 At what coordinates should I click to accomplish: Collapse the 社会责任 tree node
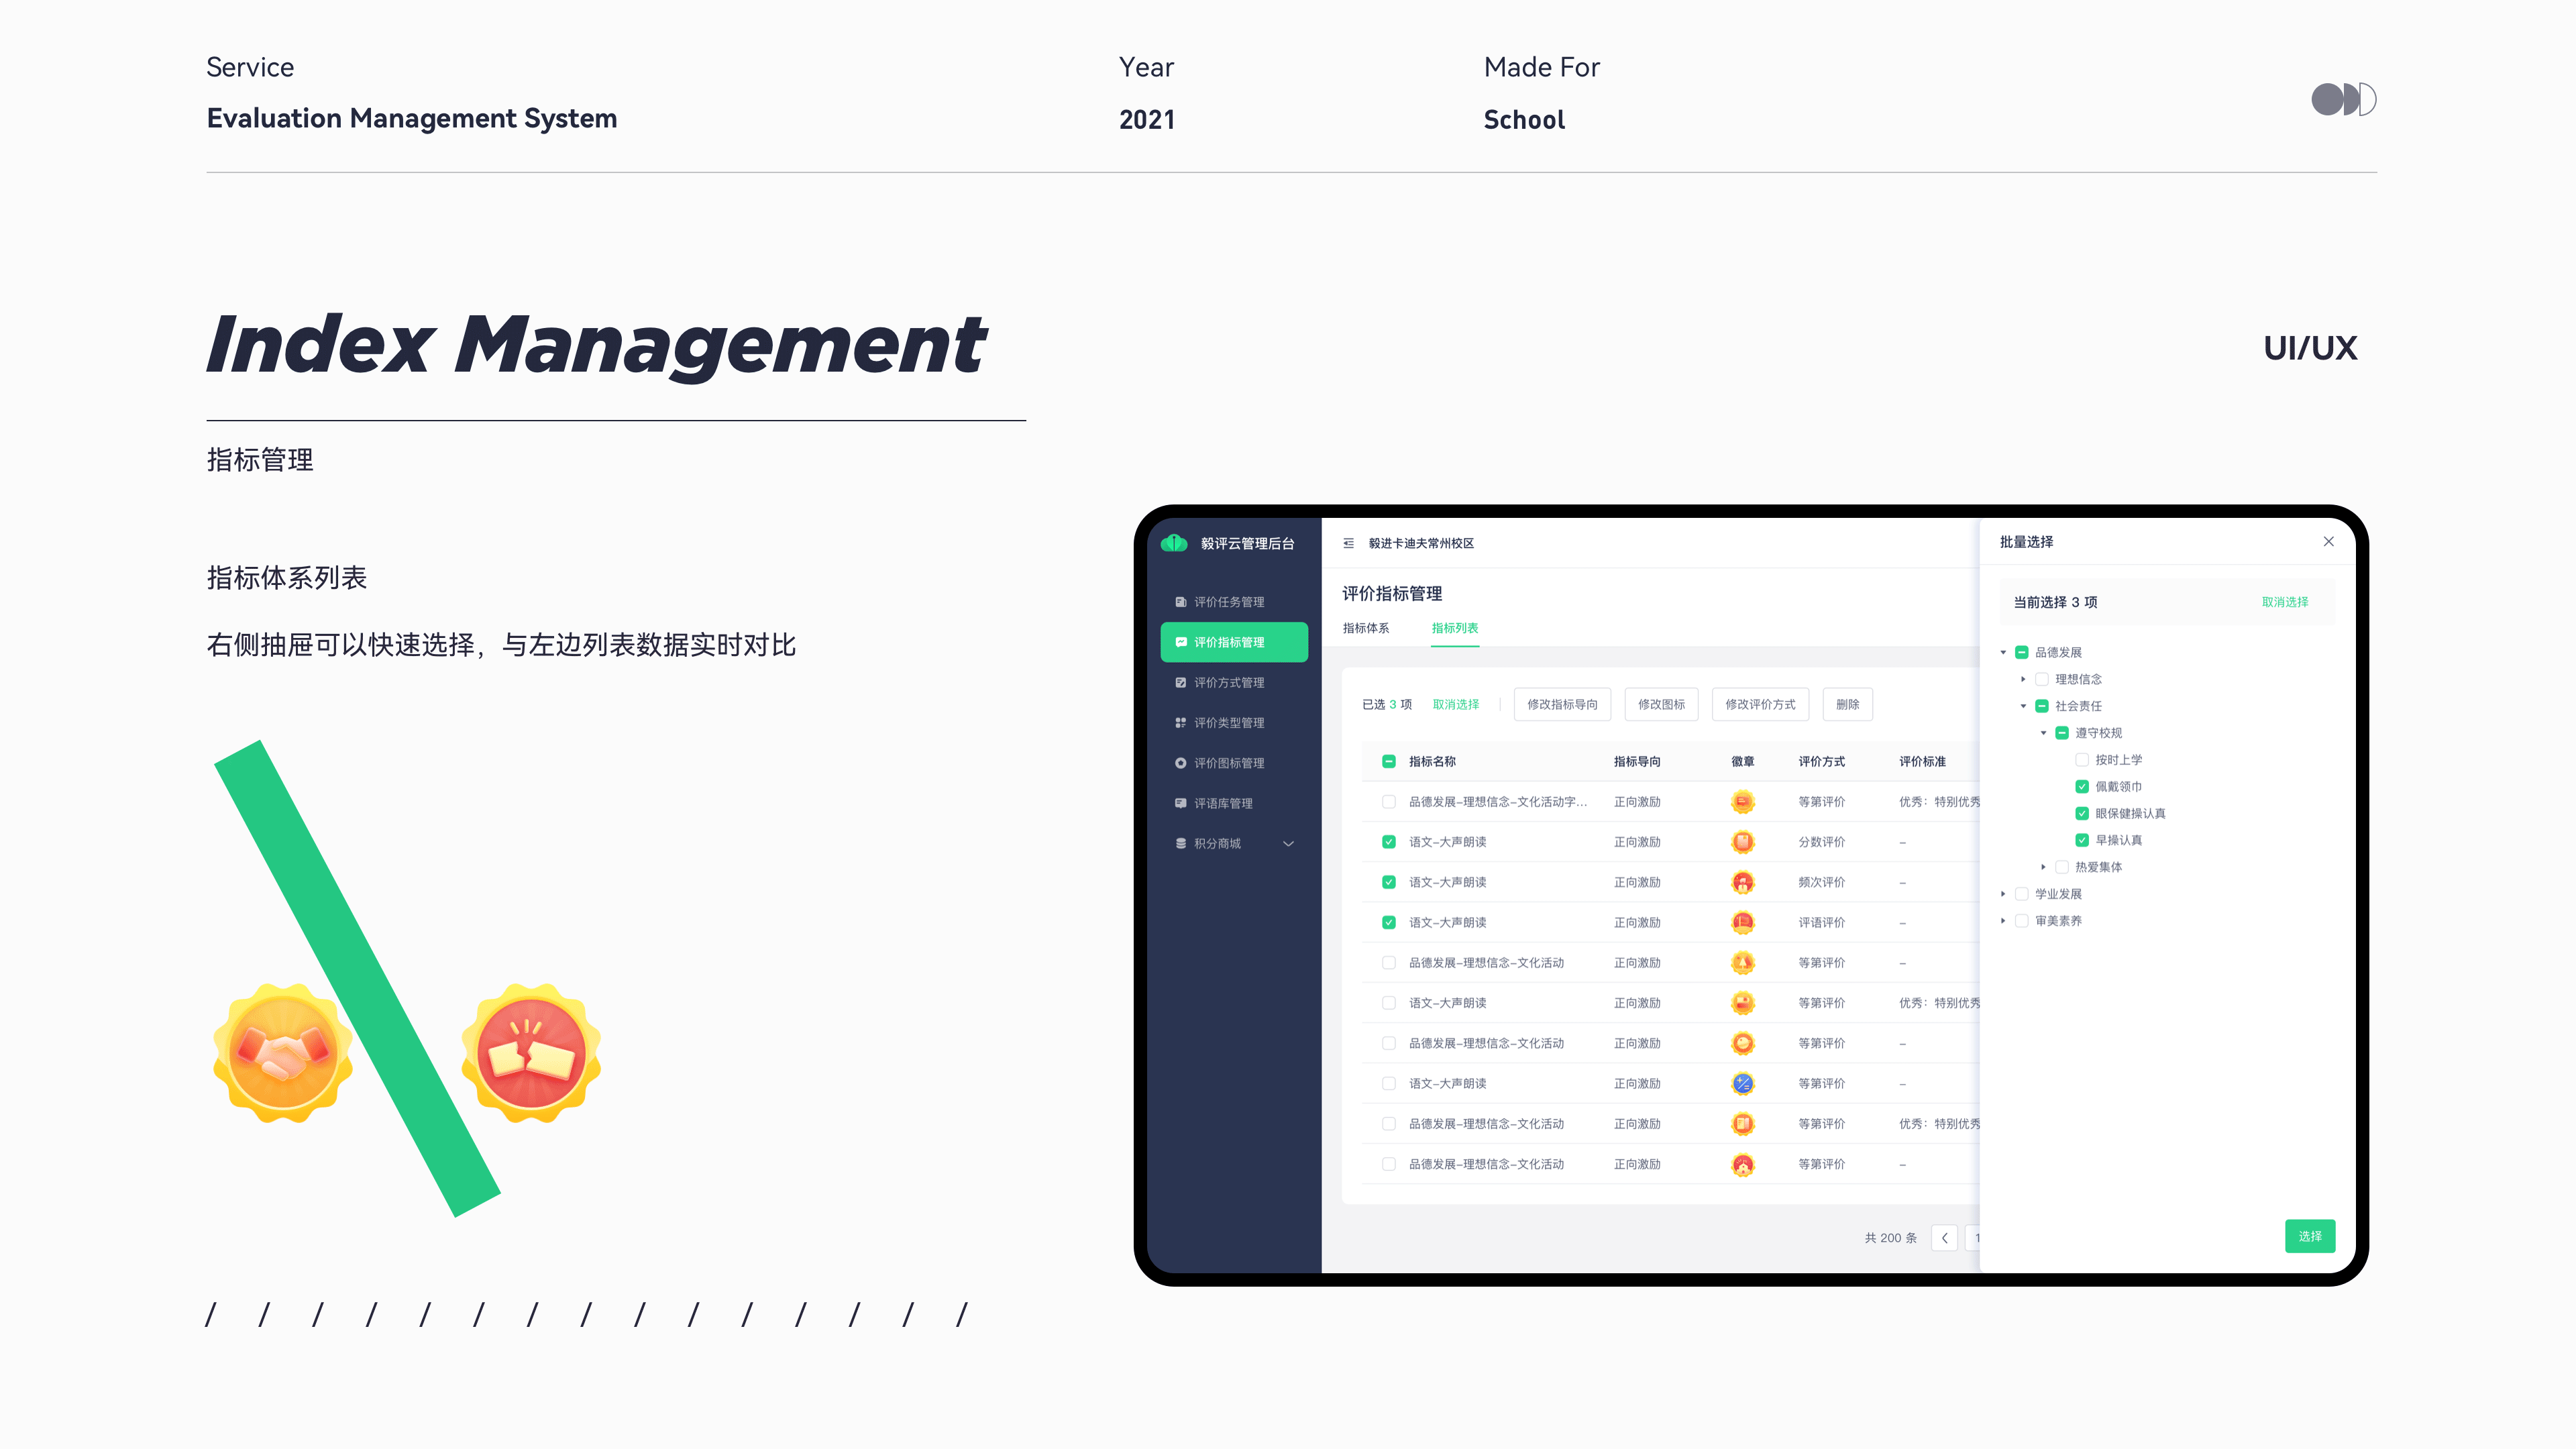[x=2023, y=706]
